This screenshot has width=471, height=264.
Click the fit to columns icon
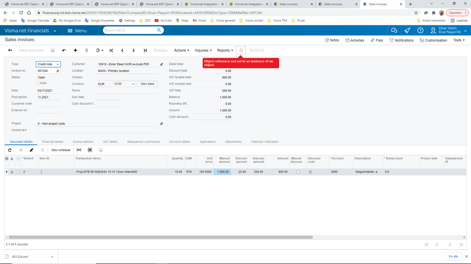tap(79, 150)
